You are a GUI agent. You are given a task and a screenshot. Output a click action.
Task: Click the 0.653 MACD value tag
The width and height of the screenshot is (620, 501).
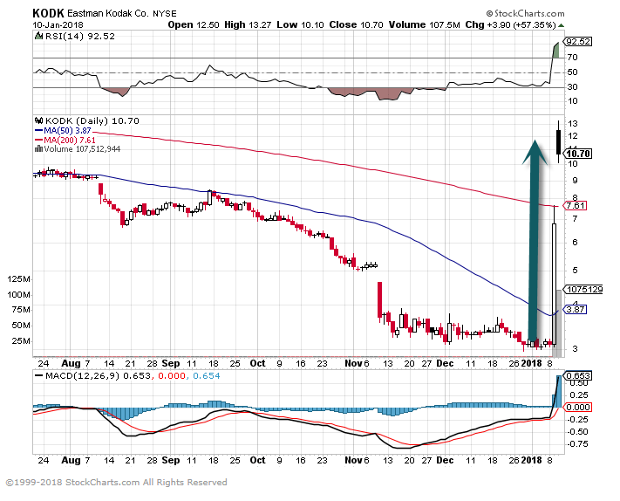pos(578,375)
